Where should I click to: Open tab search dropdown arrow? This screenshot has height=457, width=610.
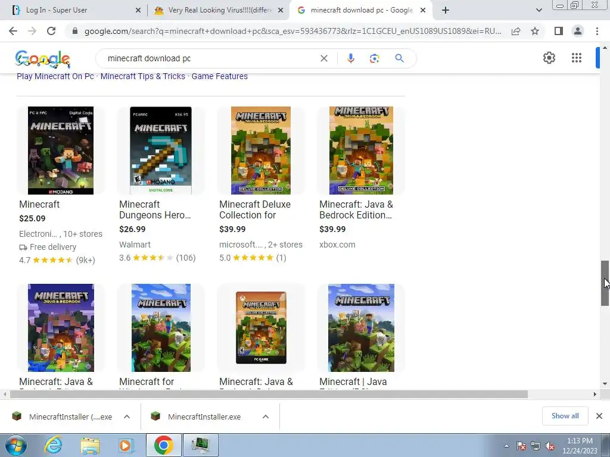click(539, 10)
